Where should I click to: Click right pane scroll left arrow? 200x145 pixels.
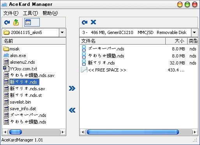(x=83, y=132)
